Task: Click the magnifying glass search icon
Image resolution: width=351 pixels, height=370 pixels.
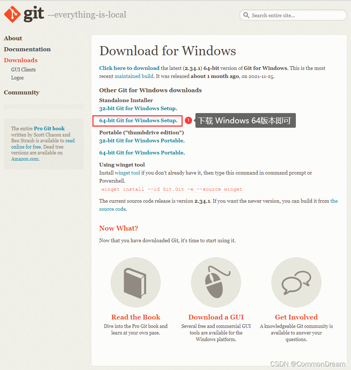Action: (x=246, y=15)
